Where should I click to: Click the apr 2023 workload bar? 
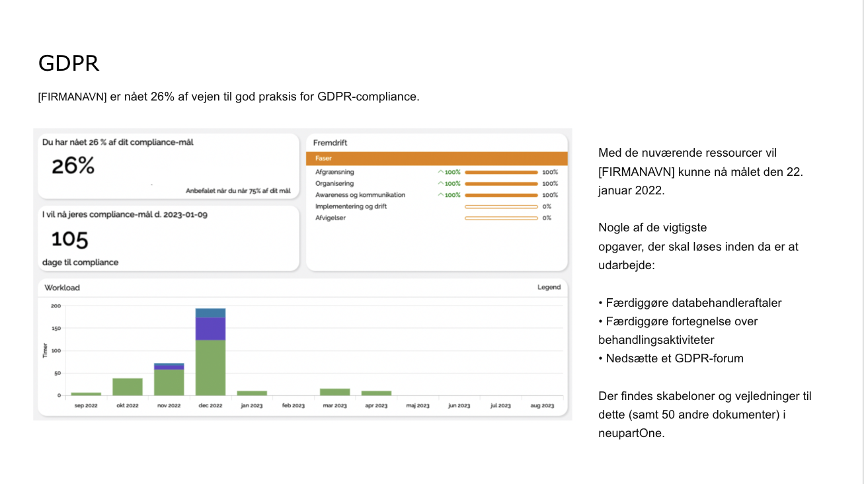(376, 393)
